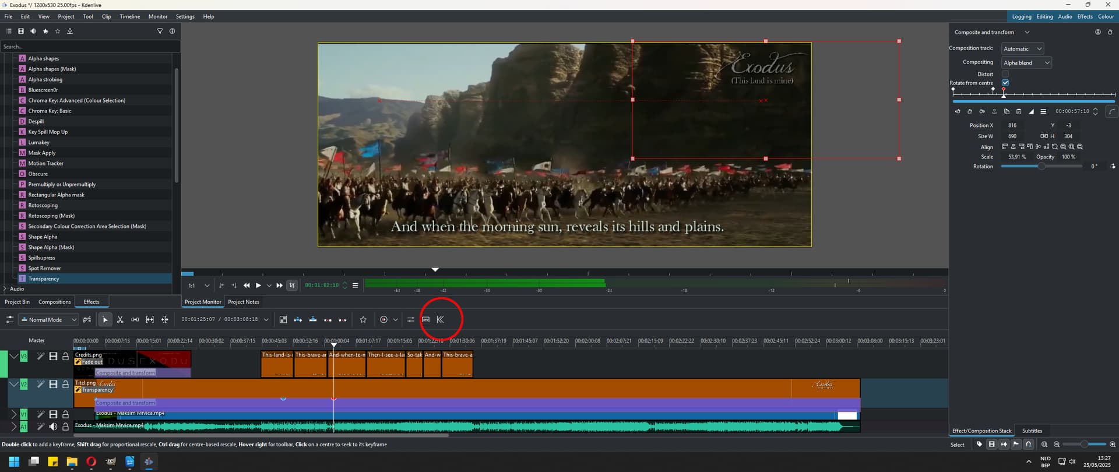Switch to the Colour workspace layout

click(x=1106, y=16)
